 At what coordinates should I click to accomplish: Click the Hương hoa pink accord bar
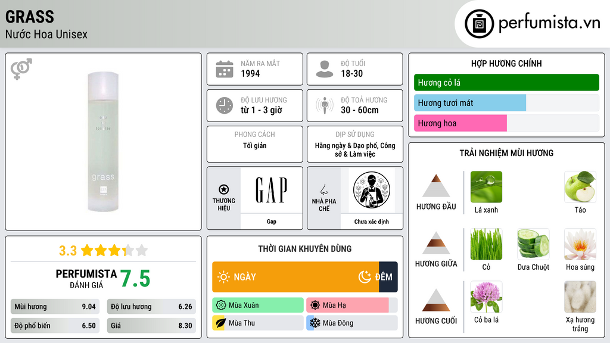[460, 123]
